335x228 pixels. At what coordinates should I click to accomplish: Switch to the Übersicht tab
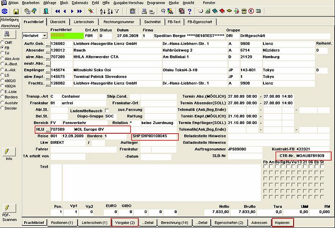point(58,22)
